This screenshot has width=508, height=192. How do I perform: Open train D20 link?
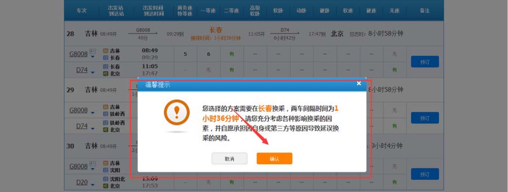click(x=82, y=182)
